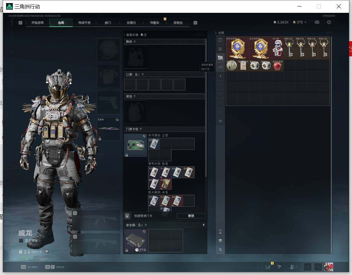Select primary weapon slot 2

(x=96, y=244)
